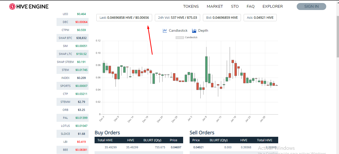The image size is (339, 154).
Task: Open the EXPLORER link
Action: point(273,6)
